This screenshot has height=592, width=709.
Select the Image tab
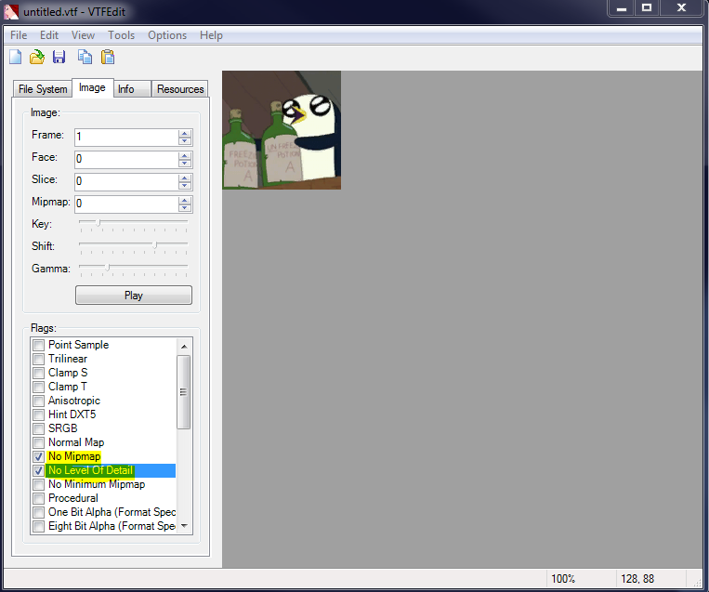click(x=92, y=87)
